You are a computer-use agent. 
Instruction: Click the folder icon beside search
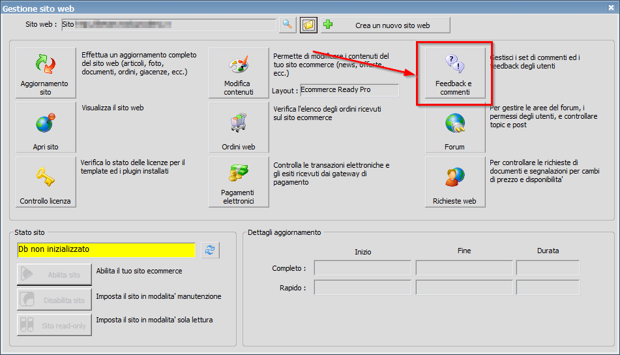point(308,25)
